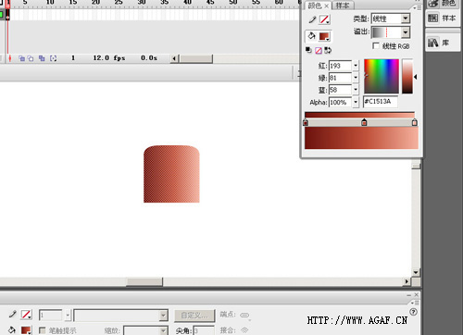Screen dimensions: 463x335
Task: Click the black and white default colors icon
Action: pos(308,50)
